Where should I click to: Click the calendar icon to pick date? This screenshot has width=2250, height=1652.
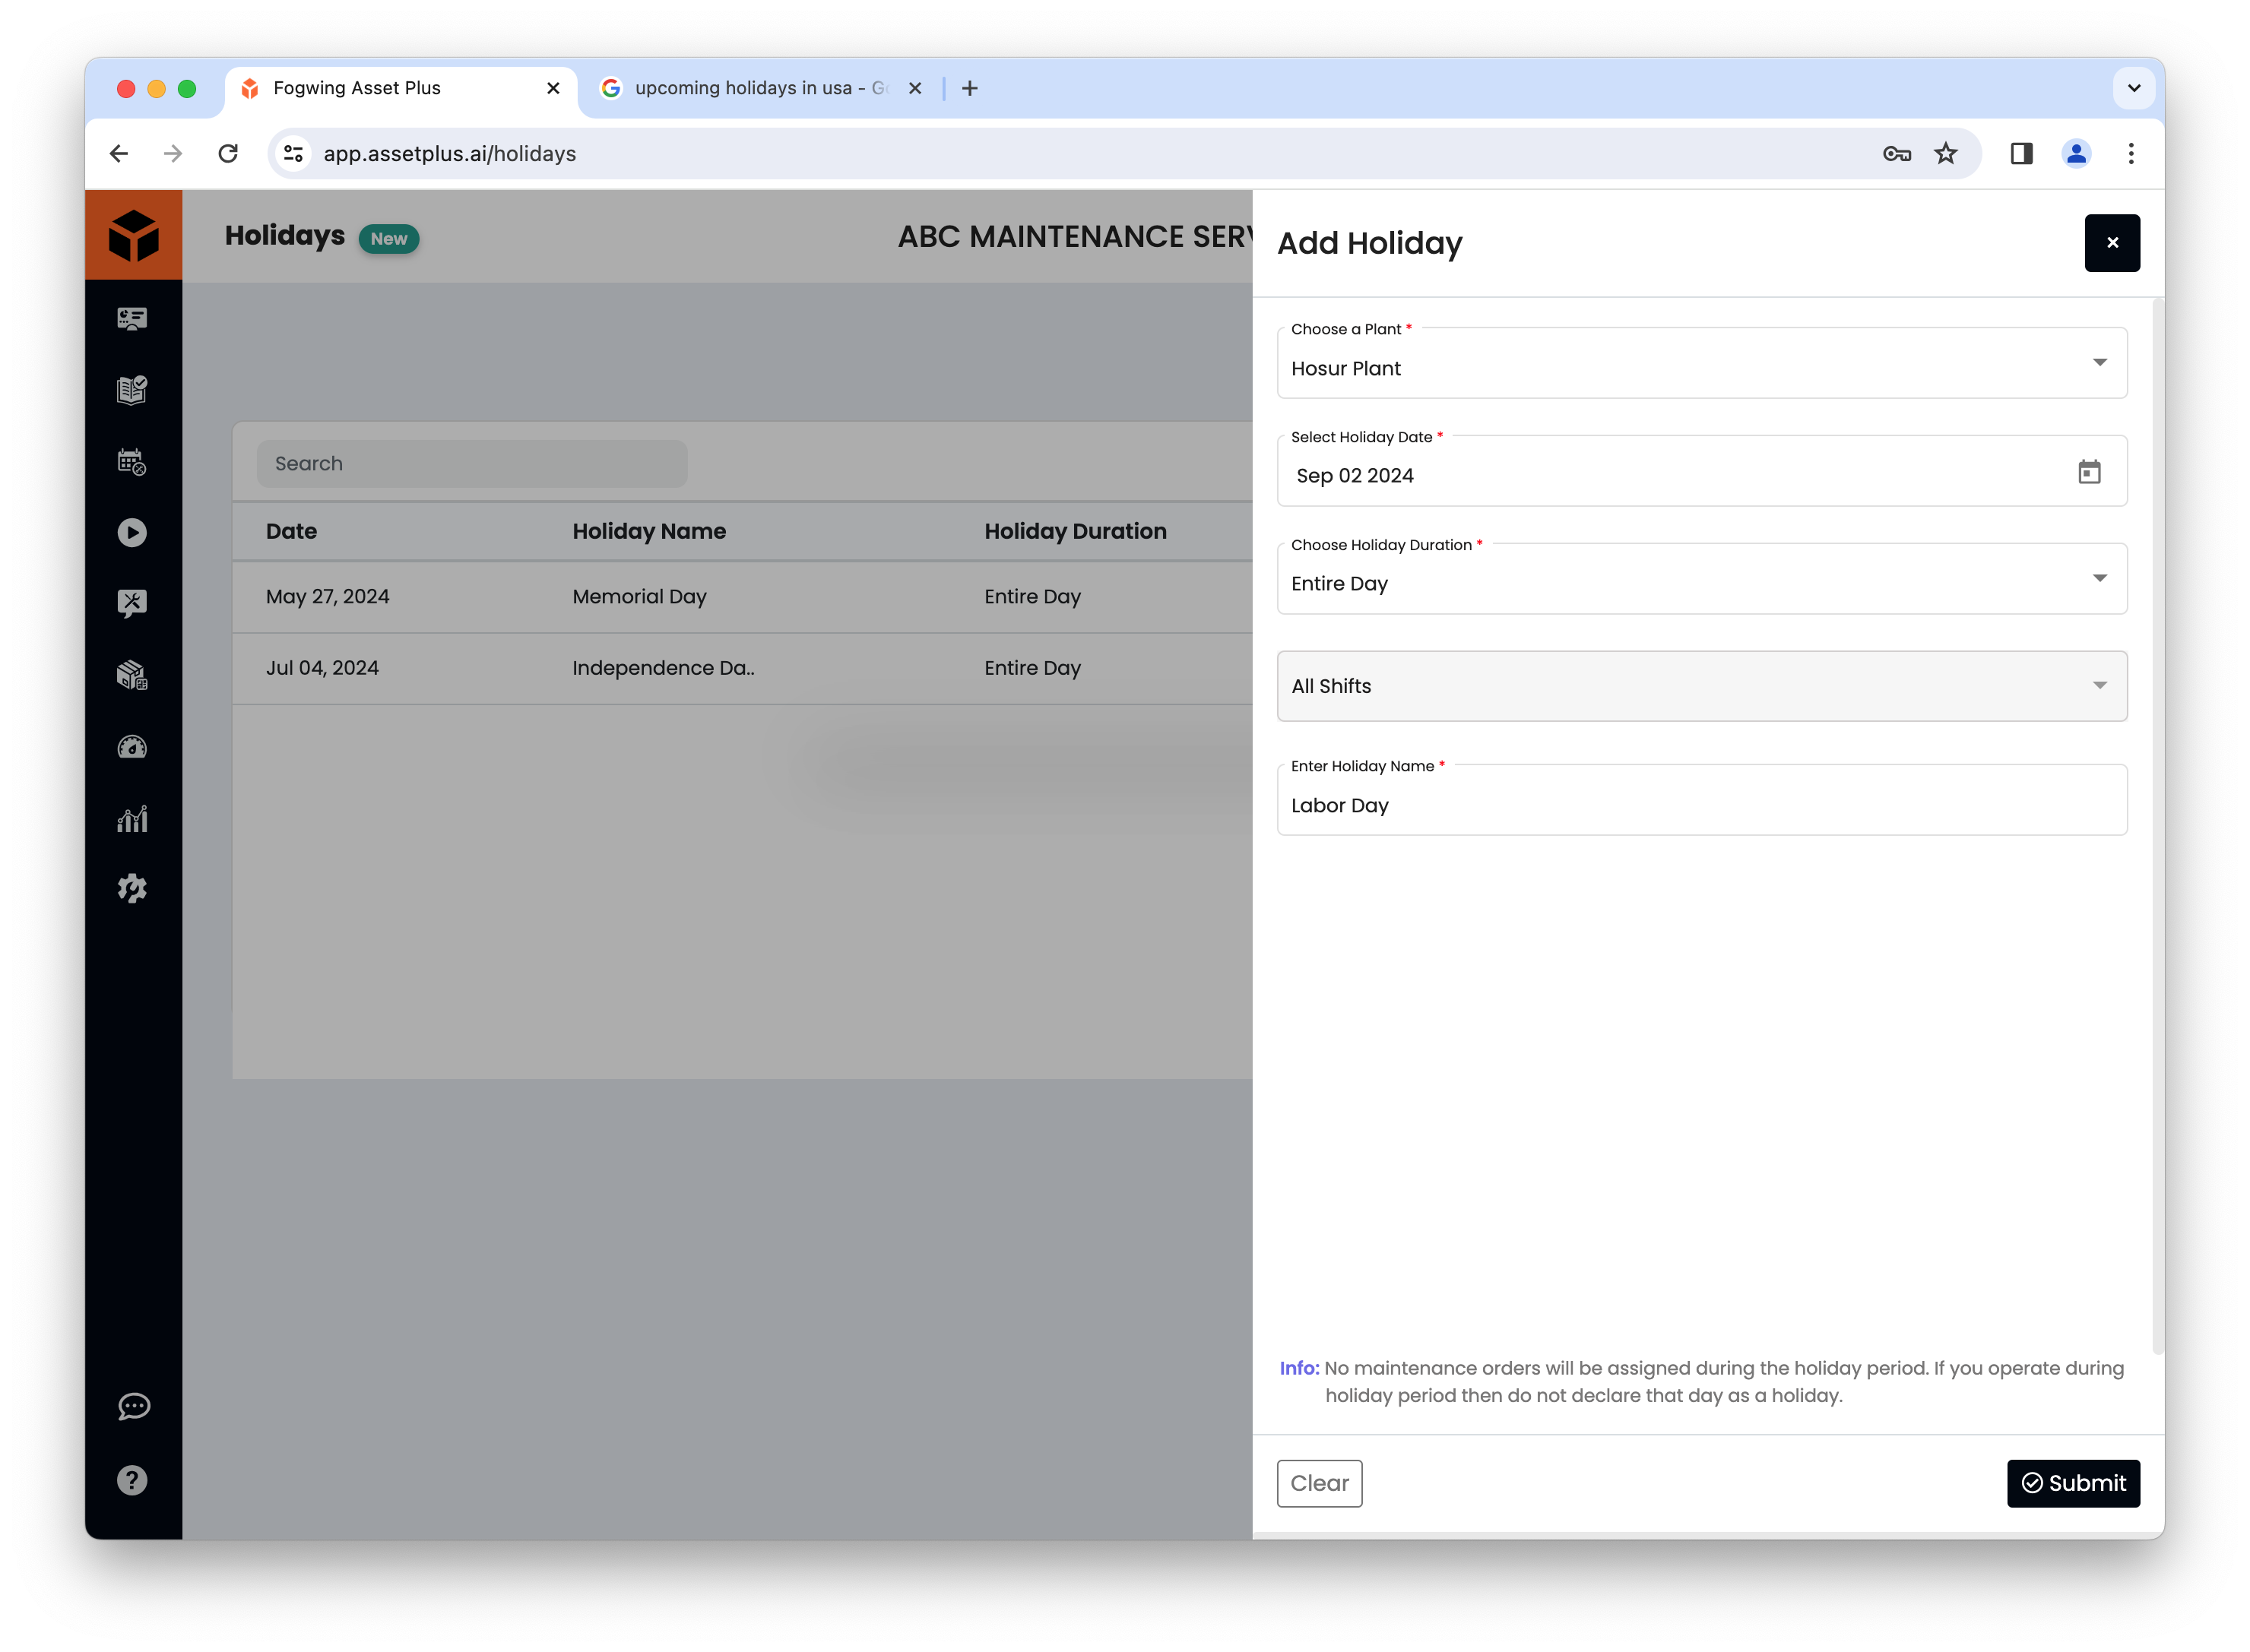pos(2090,471)
